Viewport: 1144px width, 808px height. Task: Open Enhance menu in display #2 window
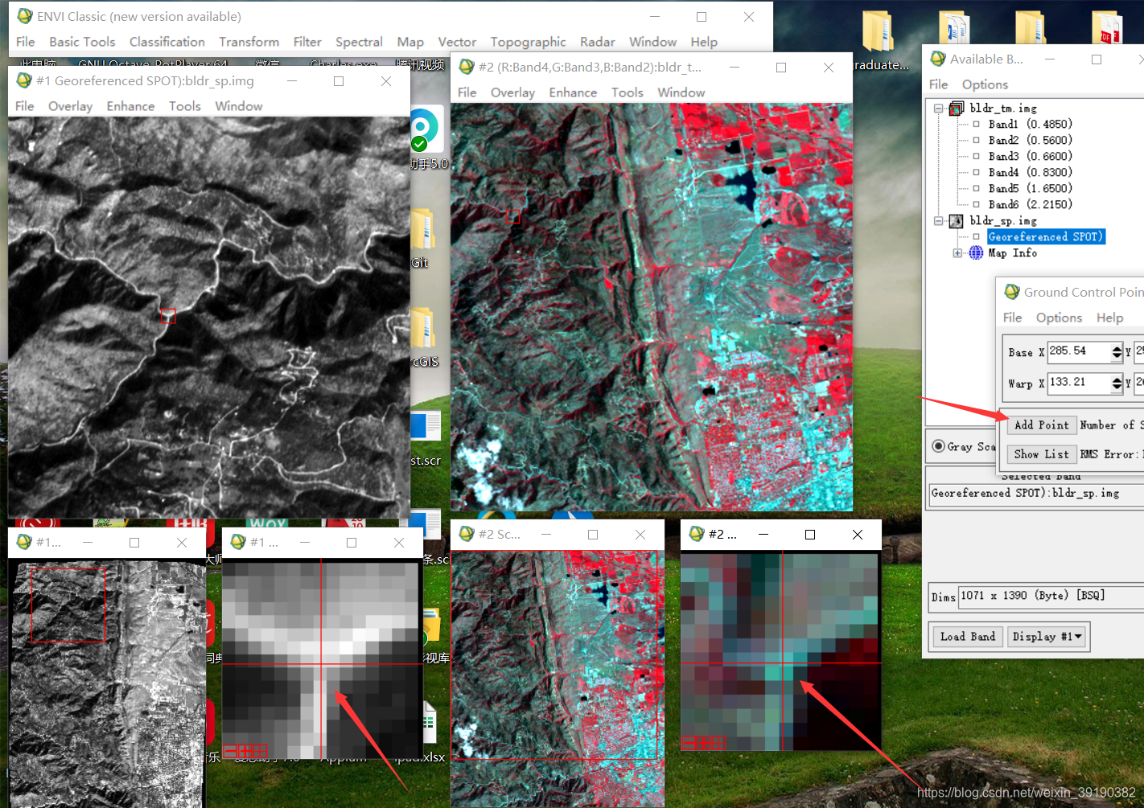573,92
